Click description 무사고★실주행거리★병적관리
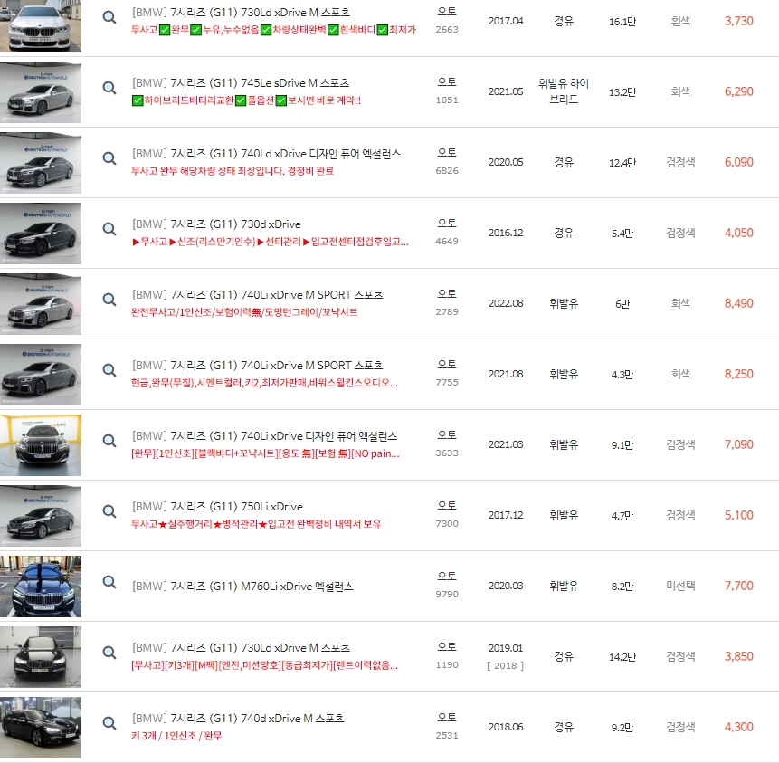The width and height of the screenshot is (779, 763). point(256,524)
